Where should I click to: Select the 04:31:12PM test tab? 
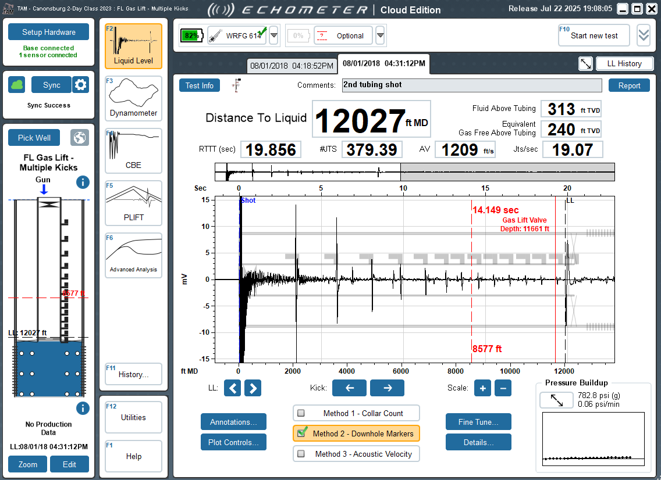coord(383,63)
